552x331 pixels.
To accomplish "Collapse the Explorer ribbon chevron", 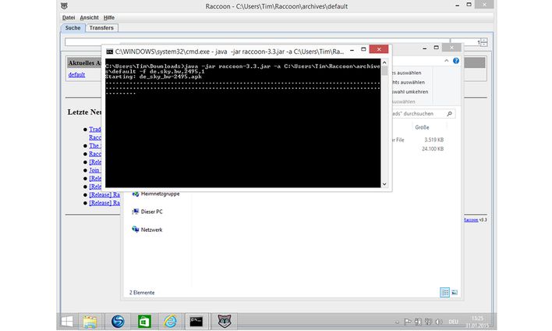I will click(447, 61).
